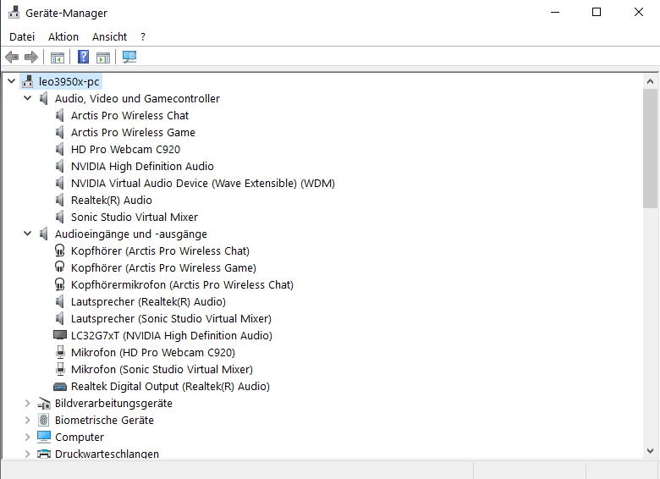Select Kopfhörer (Arctis Pro Wireless Chat)
Viewport: 660px width, 479px height.
[160, 251]
